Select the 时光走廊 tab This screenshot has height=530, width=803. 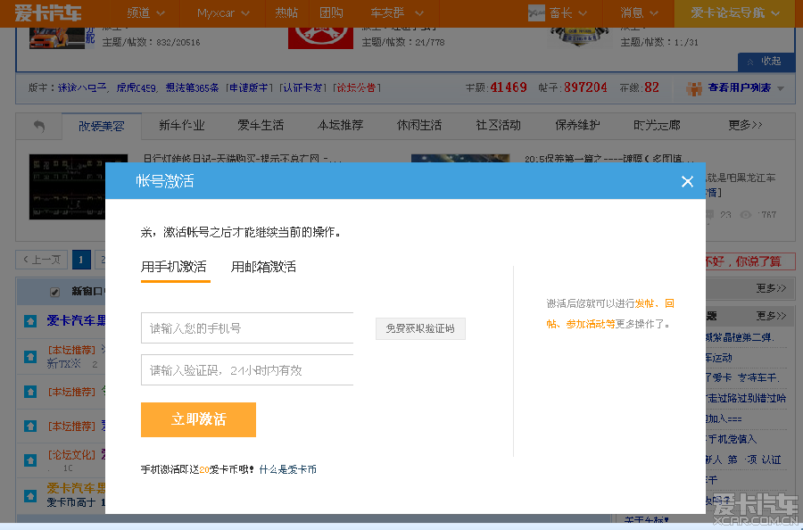pyautogui.click(x=657, y=125)
